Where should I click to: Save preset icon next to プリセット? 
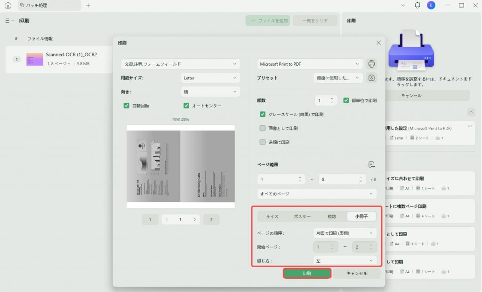(x=371, y=78)
